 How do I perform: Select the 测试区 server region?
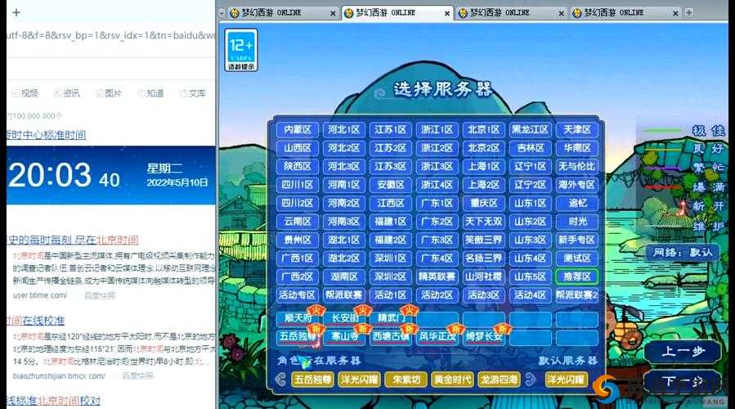pos(576,258)
